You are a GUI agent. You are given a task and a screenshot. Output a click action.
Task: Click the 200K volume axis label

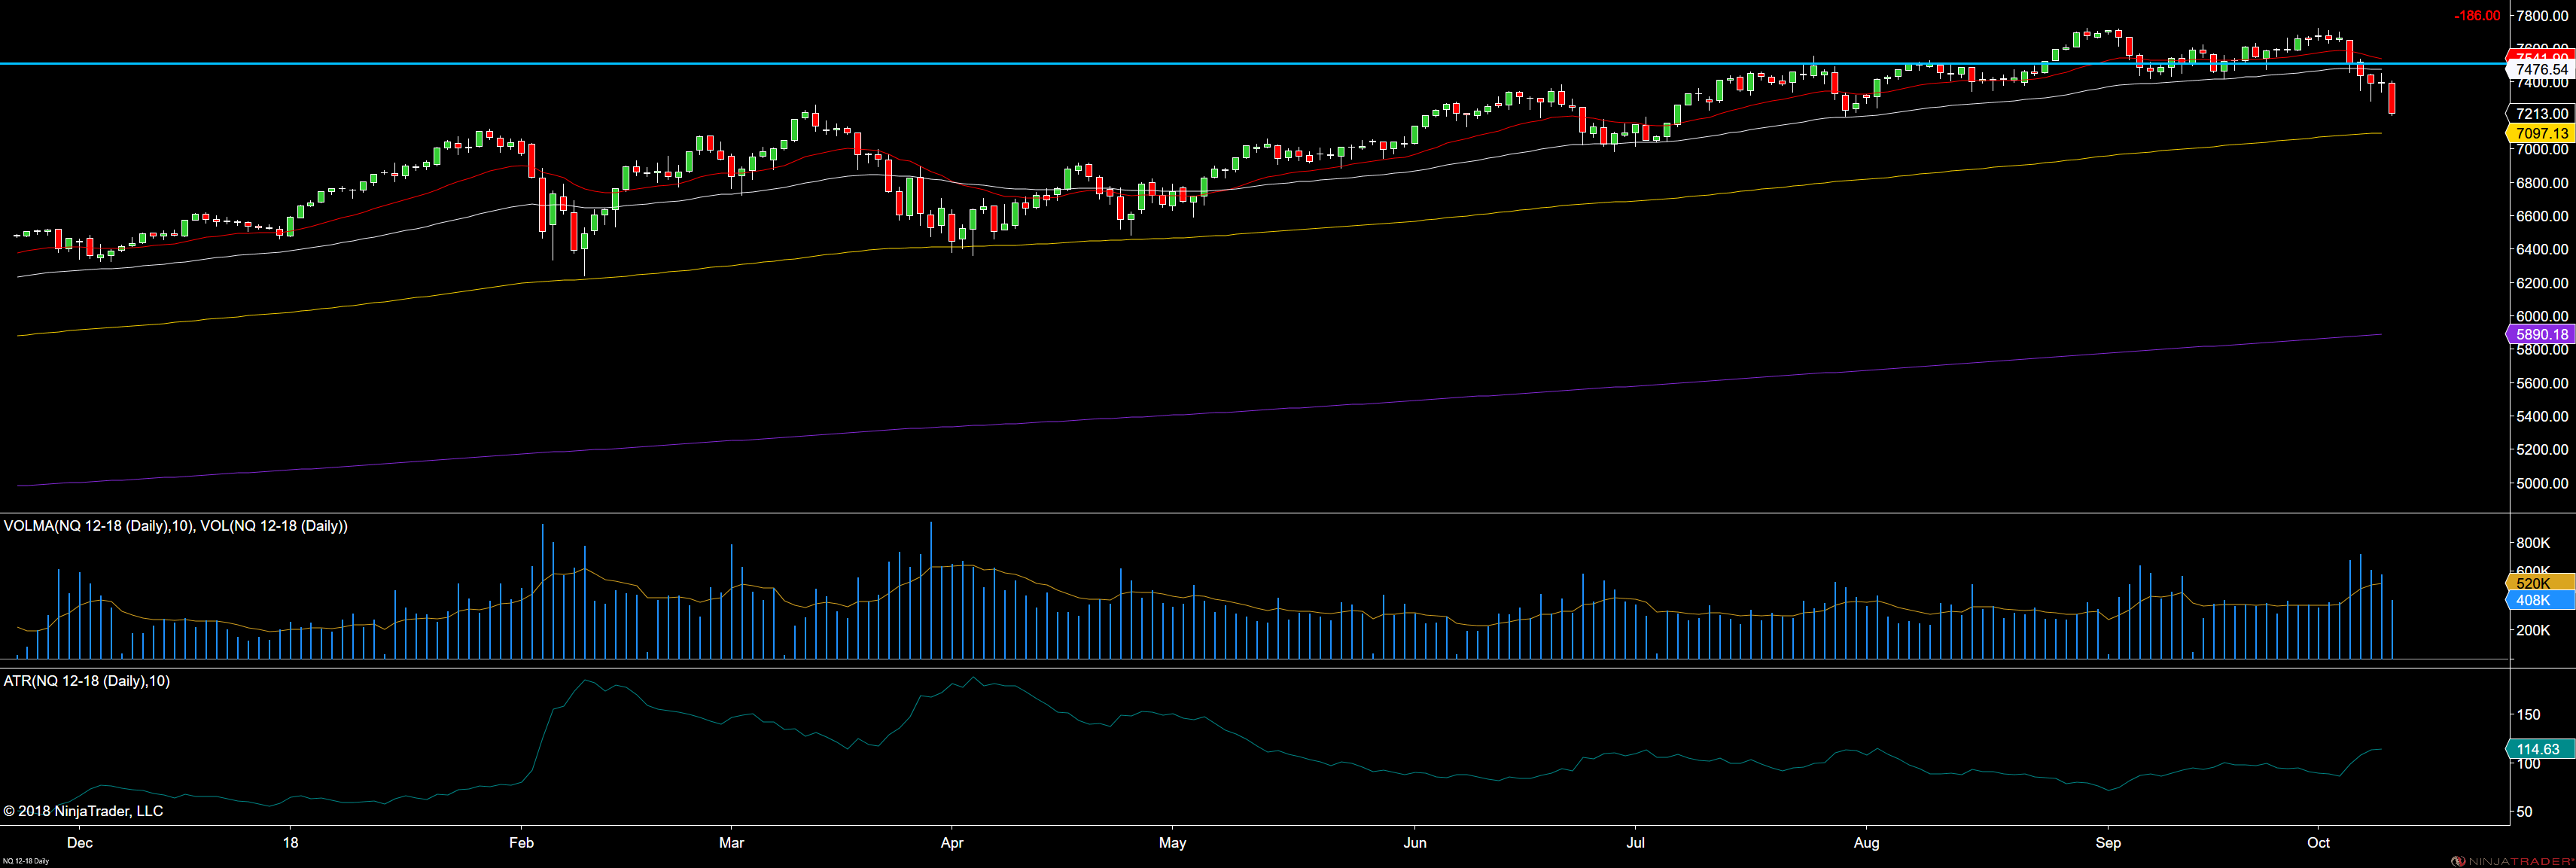pos(2534,630)
